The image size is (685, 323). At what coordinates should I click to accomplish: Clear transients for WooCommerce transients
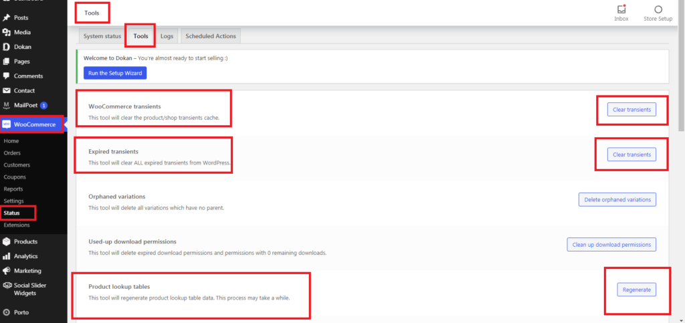point(631,110)
